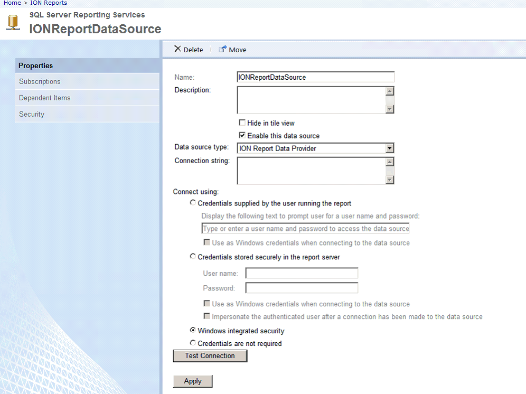This screenshot has width=526, height=394.
Task: Focus the Name input field
Action: pos(315,77)
